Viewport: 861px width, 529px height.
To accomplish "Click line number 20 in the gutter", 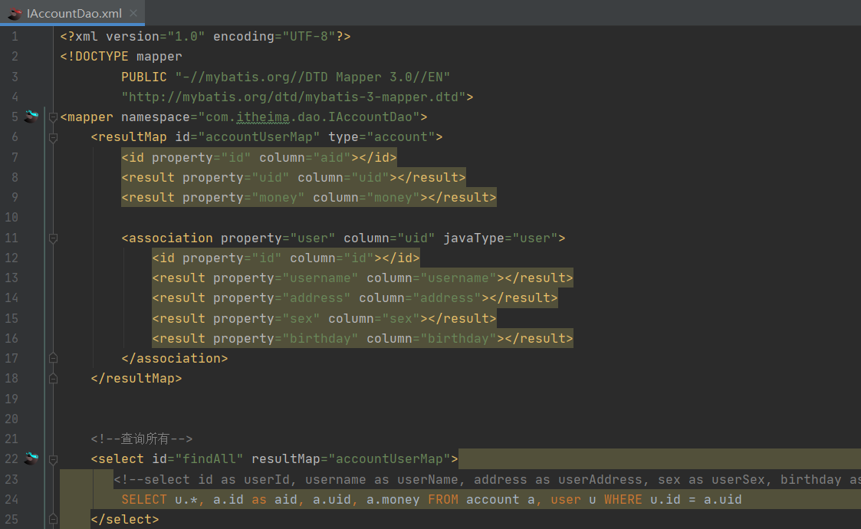I will tap(12, 419).
